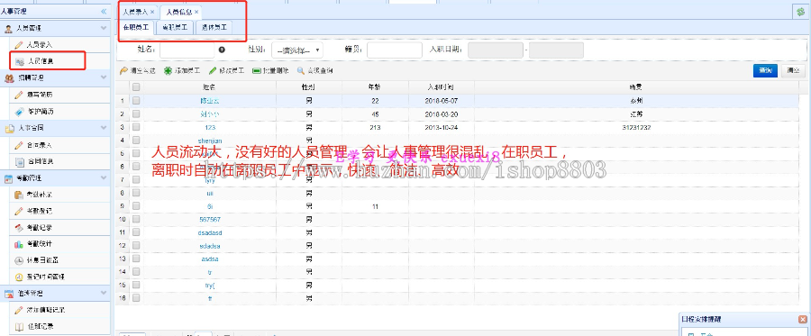Click the 入职日期 end date field

[x=556, y=50]
